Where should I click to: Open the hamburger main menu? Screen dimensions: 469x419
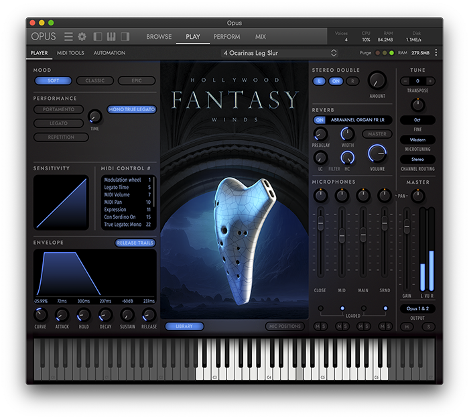pyautogui.click(x=68, y=36)
